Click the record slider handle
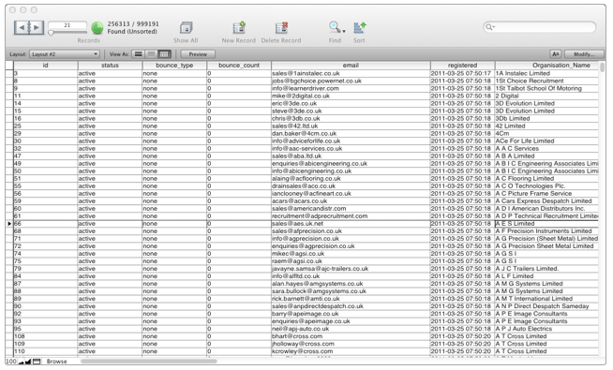613x370 pixels. point(51,33)
